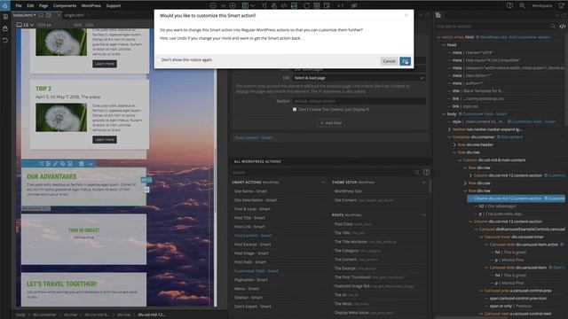Select Customizer Field - Smart action
Image resolution: width=568 pixels, height=319 pixels.
(256, 271)
